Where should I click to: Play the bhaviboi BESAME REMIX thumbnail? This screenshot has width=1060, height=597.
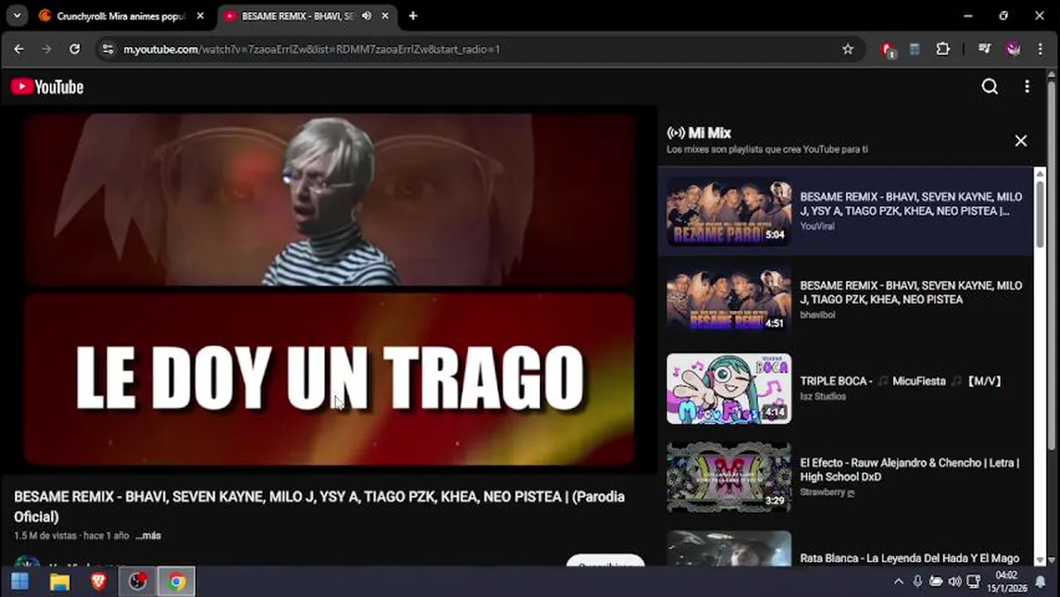pos(729,300)
